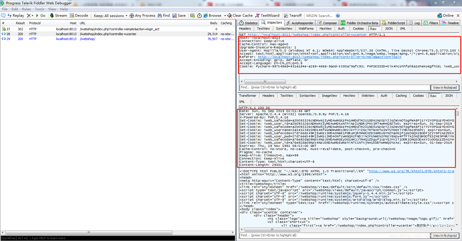Toggle Stream mode in toolbar
Viewport: 462px width, 241px height.
click(x=58, y=16)
